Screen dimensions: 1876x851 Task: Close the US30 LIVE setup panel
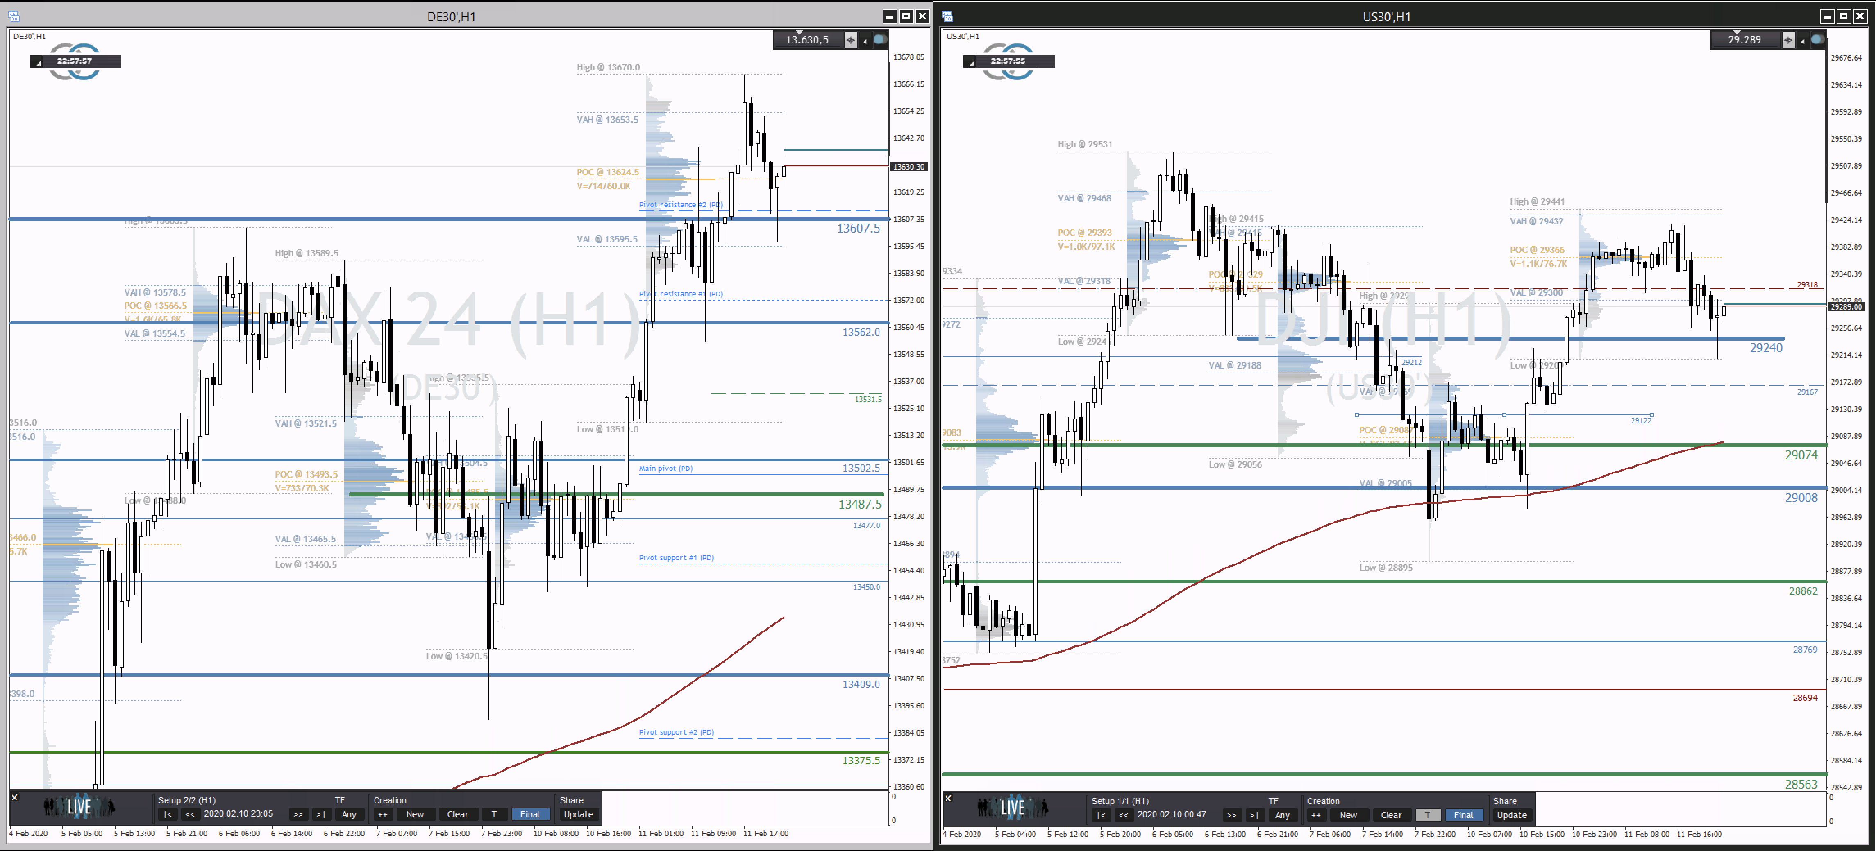pyautogui.click(x=948, y=799)
